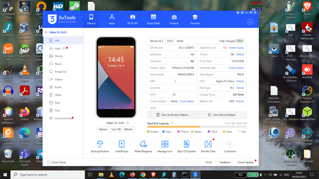319x179 pixels.
Task: Click the Hard Disk Capacity usage bar
Action: [x=197, y=127]
